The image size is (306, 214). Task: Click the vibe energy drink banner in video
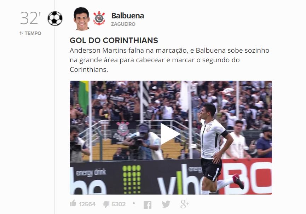tap(179, 179)
